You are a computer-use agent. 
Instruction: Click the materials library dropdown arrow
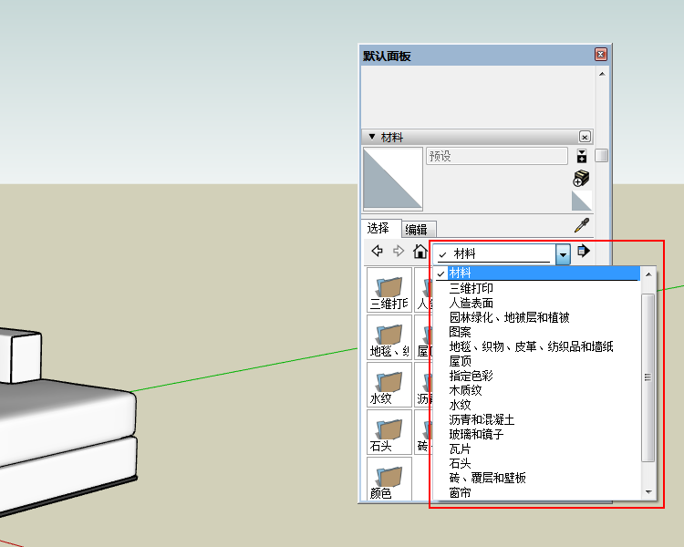pos(563,254)
